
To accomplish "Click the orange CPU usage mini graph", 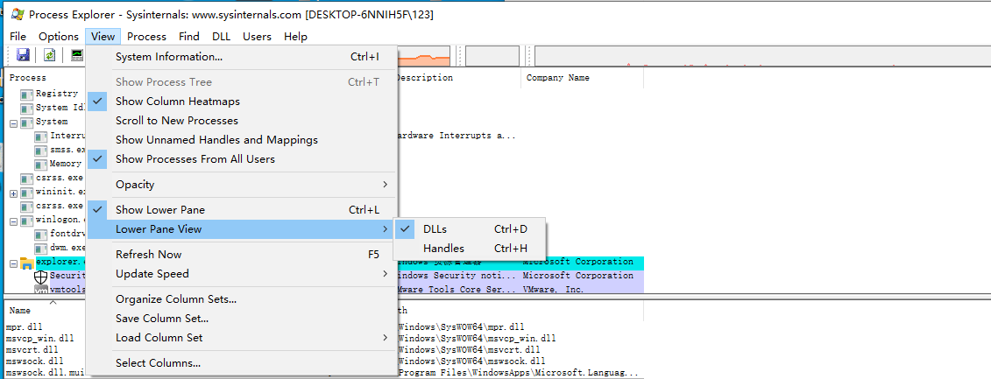I will point(423,56).
